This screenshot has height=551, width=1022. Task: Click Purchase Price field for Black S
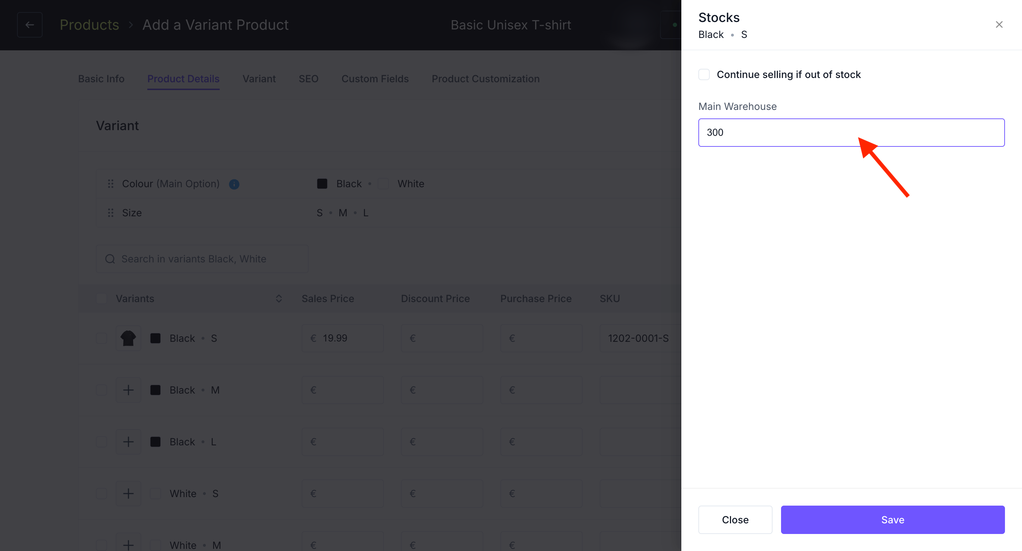pyautogui.click(x=541, y=338)
